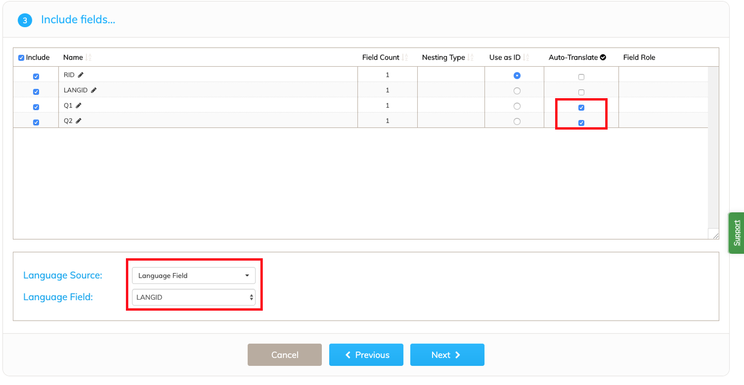Click the table's vertical scrollbar
Screen dimensions: 744x385
pos(713,148)
